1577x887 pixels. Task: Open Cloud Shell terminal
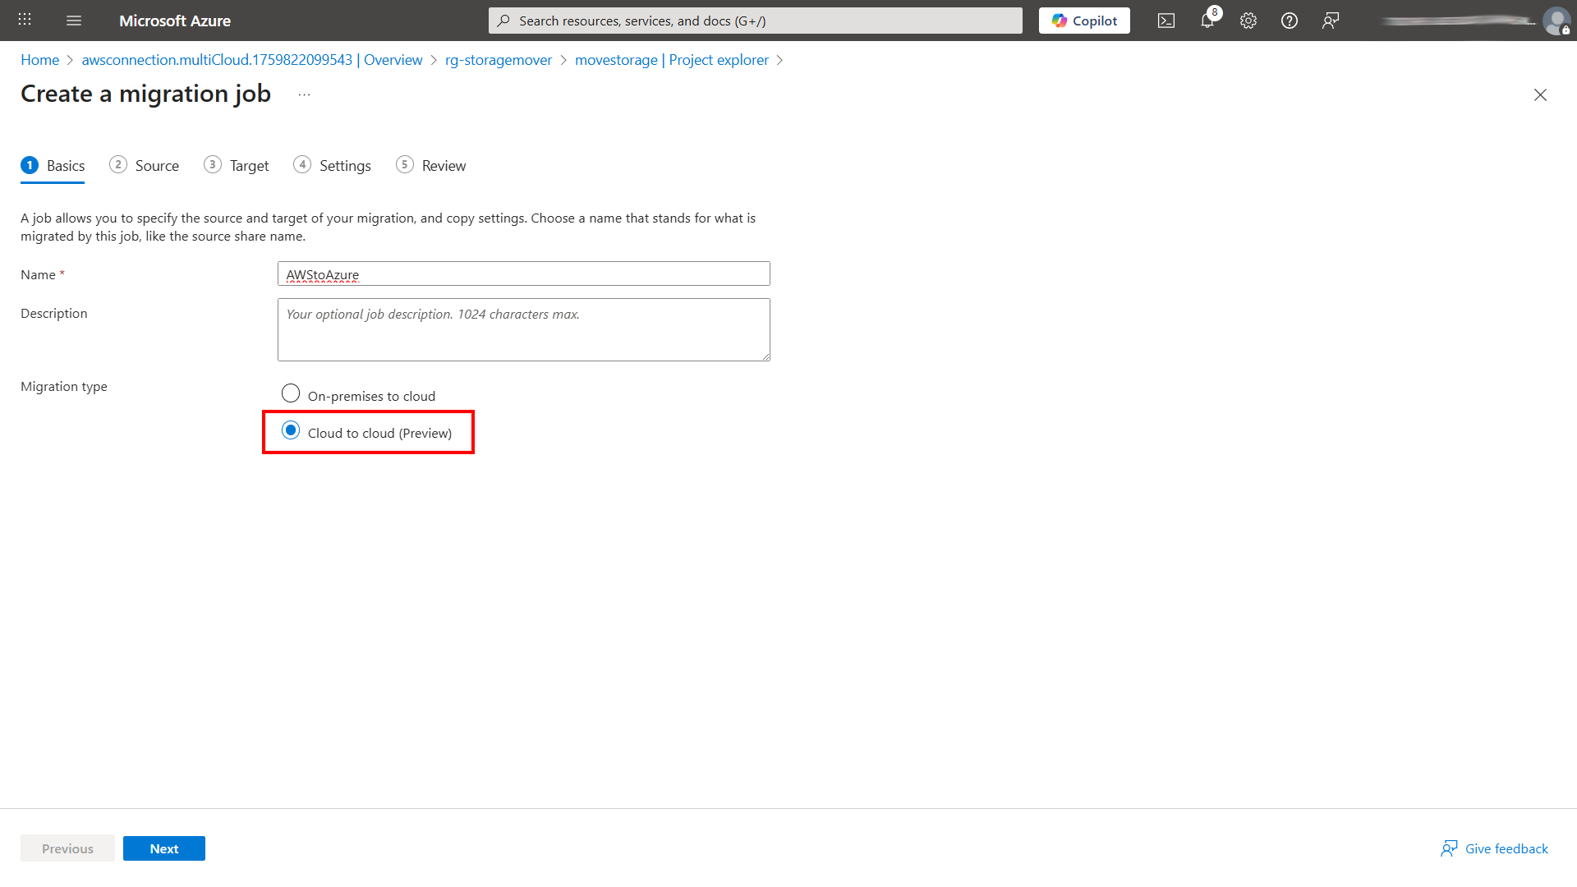click(1166, 21)
